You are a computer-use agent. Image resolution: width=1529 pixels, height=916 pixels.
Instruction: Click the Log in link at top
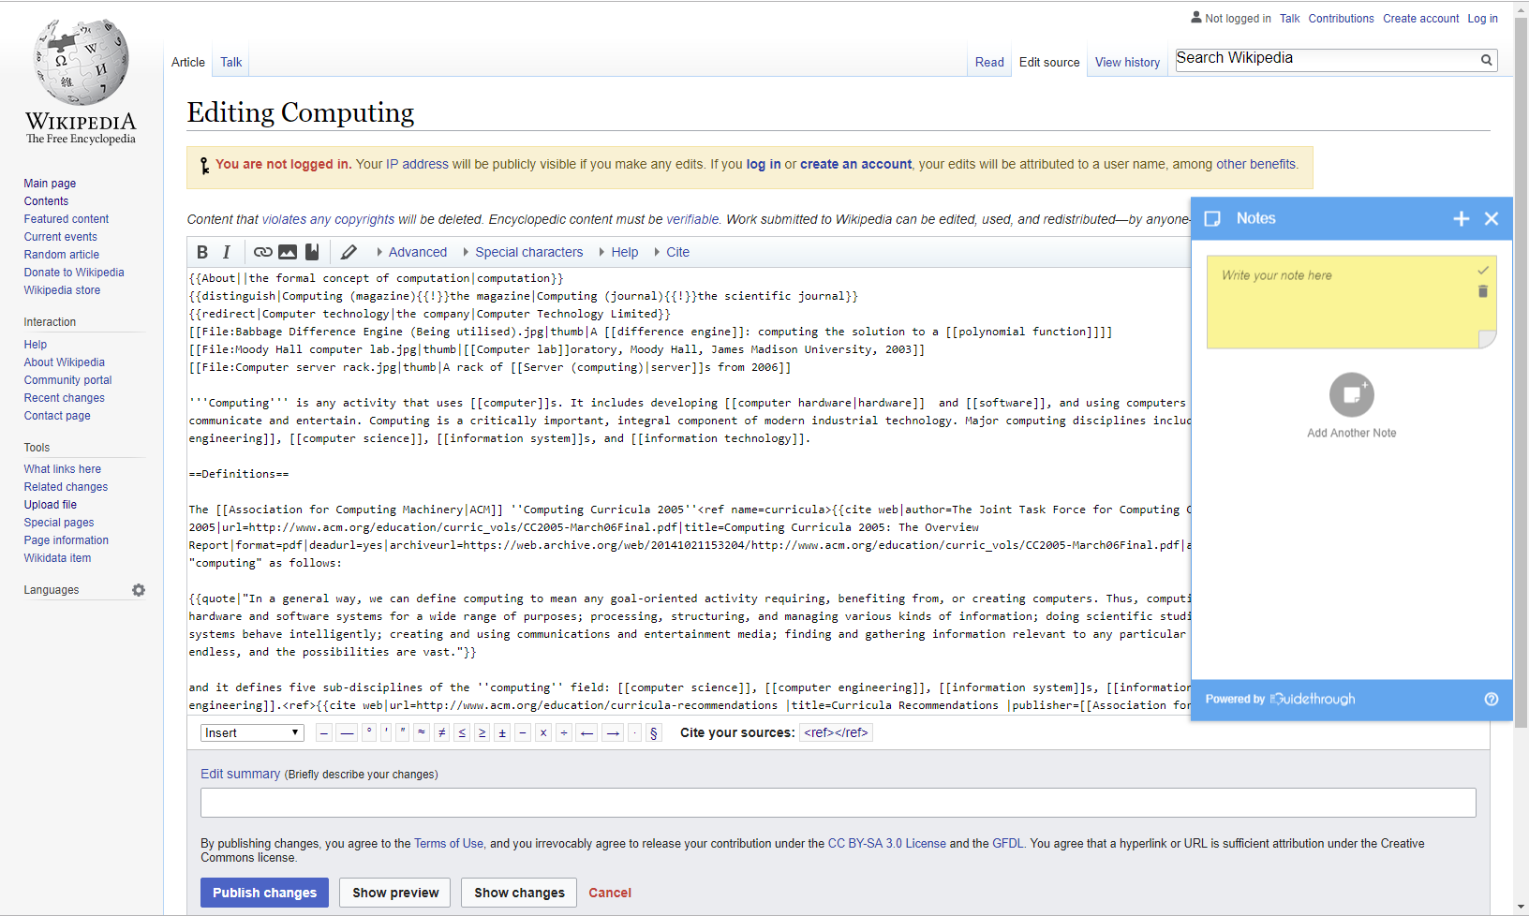(1482, 19)
